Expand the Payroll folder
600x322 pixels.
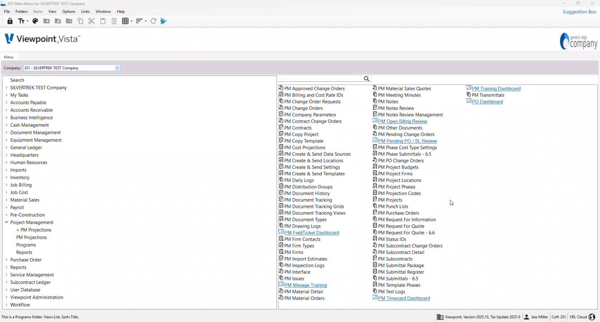tap(6, 208)
